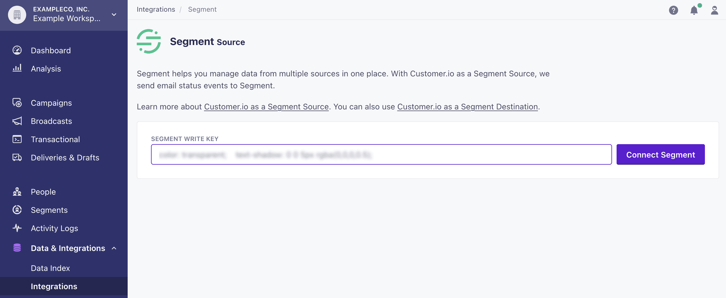This screenshot has height=298, width=726.
Task: Click the Segments circular icon
Action: tap(17, 210)
